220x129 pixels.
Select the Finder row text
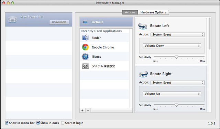(x=96, y=38)
